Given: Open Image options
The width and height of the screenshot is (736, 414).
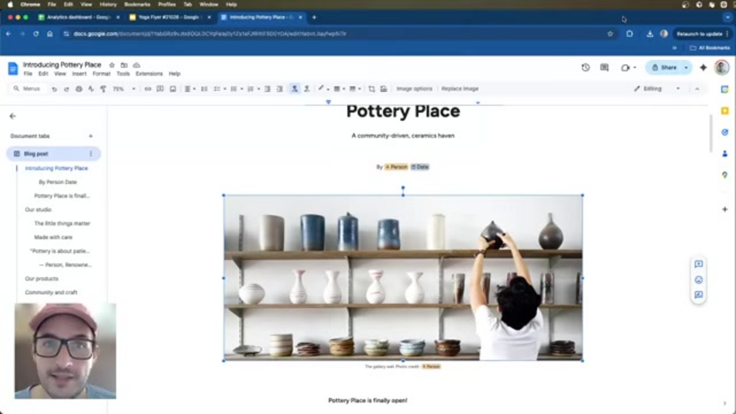Looking at the screenshot, I should pos(416,89).
